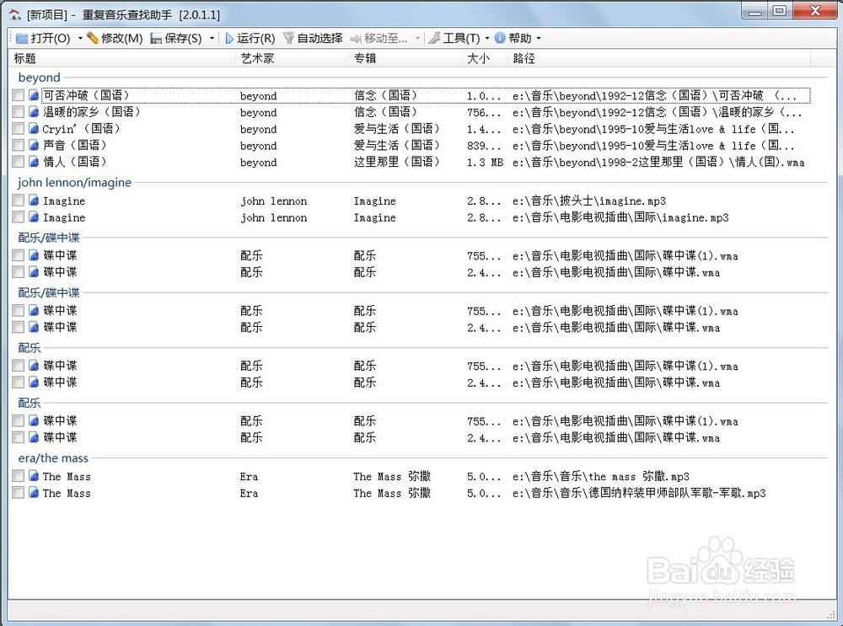Click the beyond group header
This screenshot has width=843, height=626.
(x=38, y=77)
